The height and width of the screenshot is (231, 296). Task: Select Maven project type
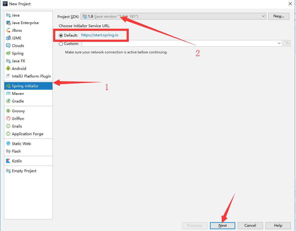point(28,93)
